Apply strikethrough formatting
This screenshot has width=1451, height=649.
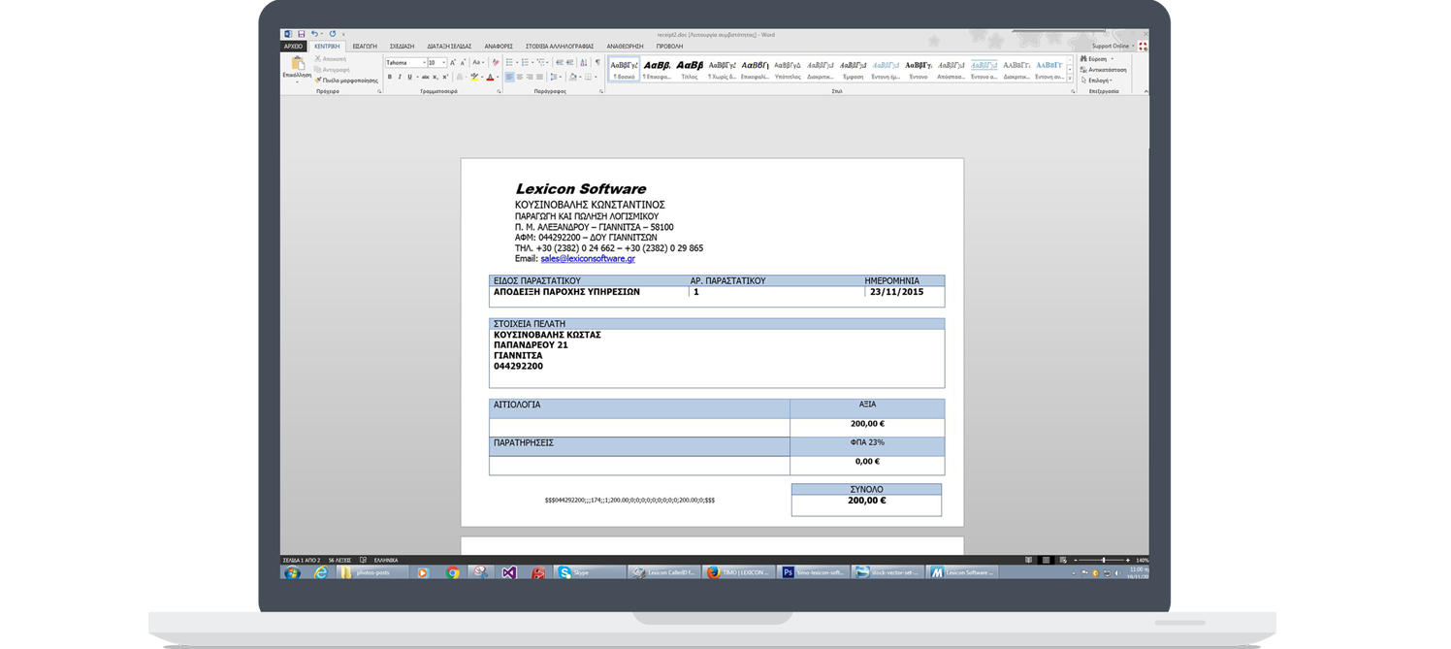(x=425, y=77)
